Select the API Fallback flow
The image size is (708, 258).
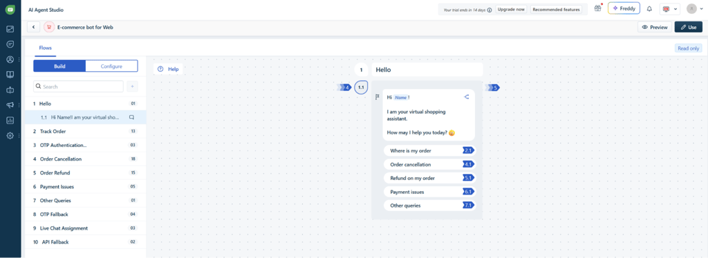[x=85, y=242]
